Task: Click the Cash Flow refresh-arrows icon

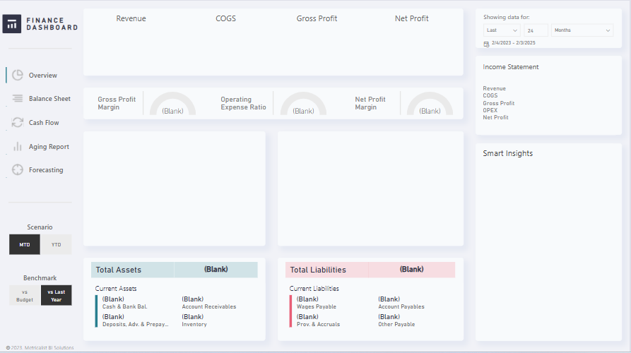Action: click(x=18, y=123)
